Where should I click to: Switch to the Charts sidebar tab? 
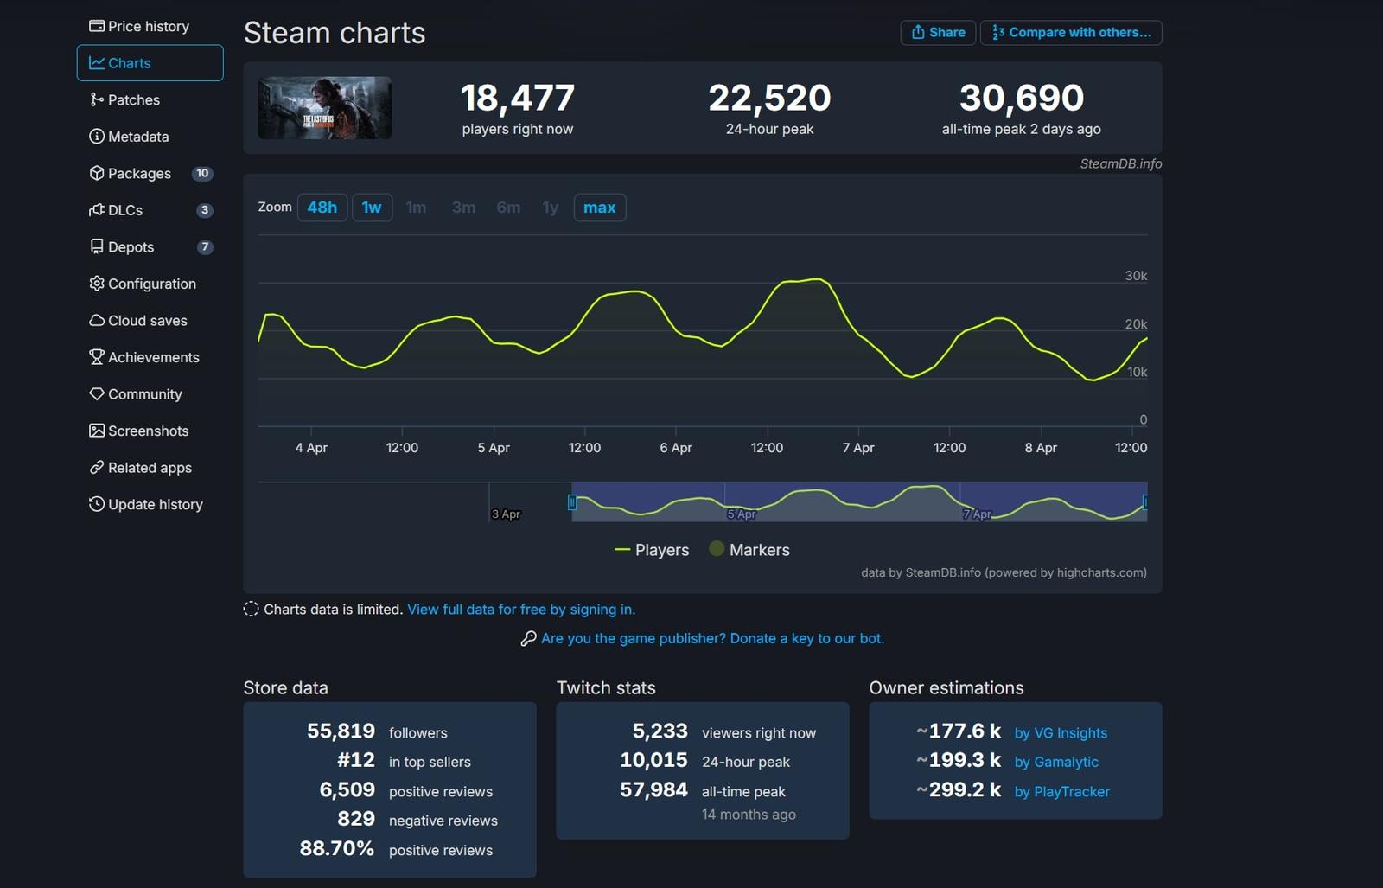[150, 63]
